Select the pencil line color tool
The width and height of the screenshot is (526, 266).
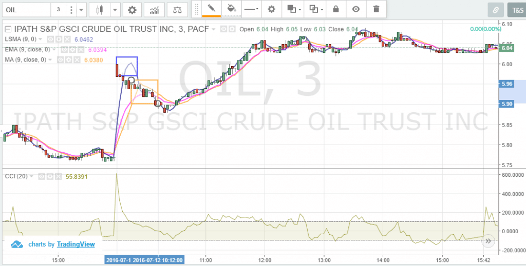(211, 9)
